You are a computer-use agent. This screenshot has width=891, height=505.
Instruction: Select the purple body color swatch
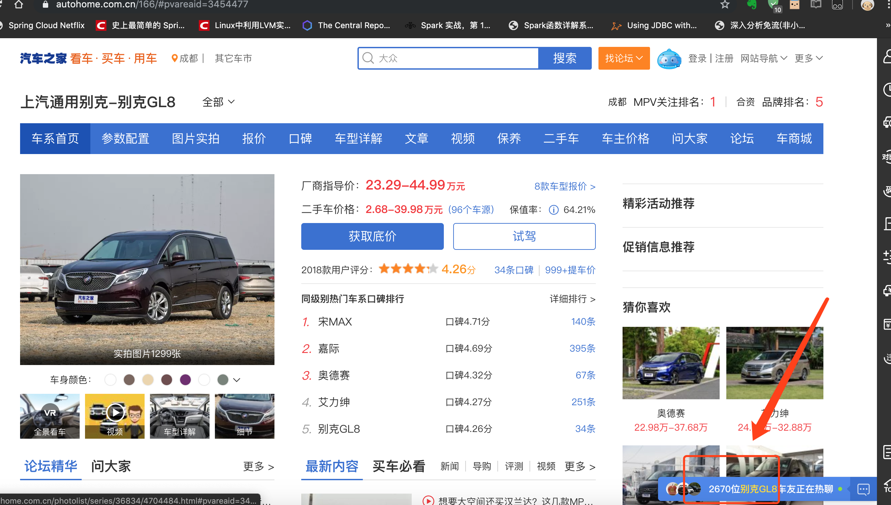point(185,380)
